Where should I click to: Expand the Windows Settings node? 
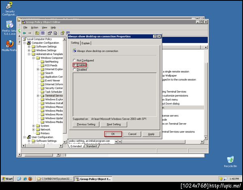pyautogui.click(x=29, y=50)
